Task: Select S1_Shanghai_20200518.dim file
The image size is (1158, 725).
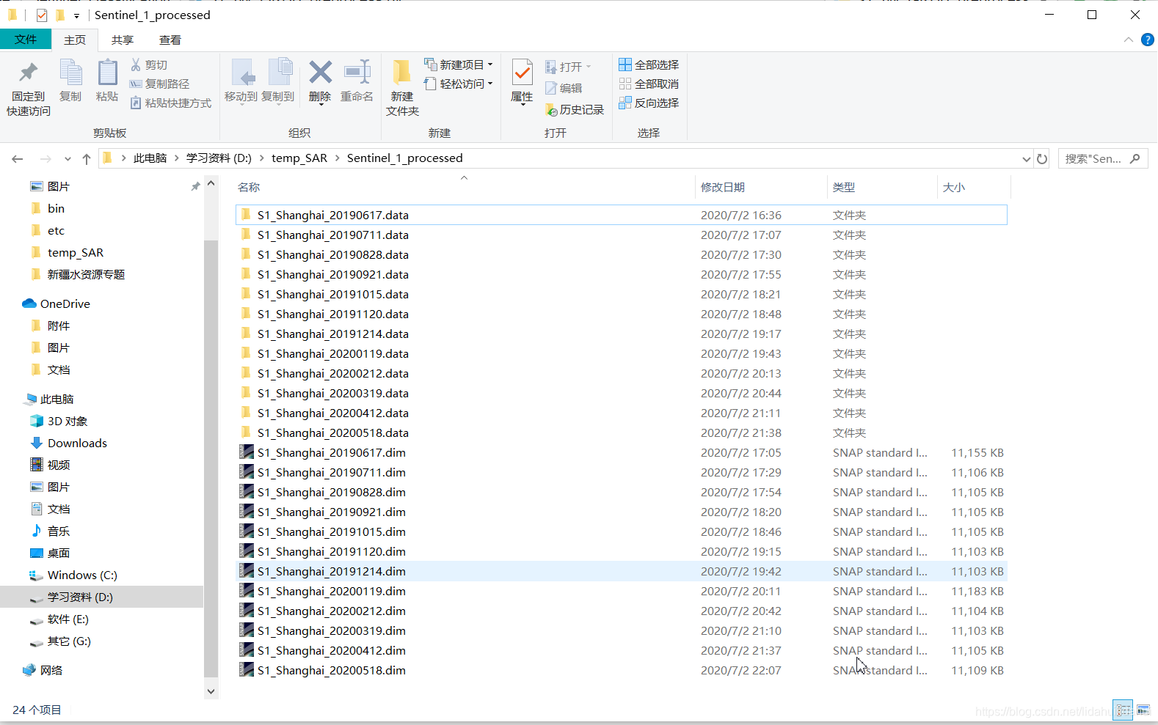Action: point(621,670)
